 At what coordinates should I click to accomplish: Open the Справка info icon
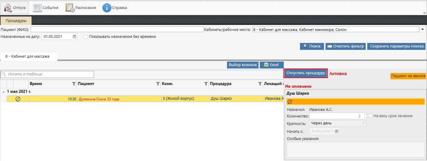coord(107,8)
